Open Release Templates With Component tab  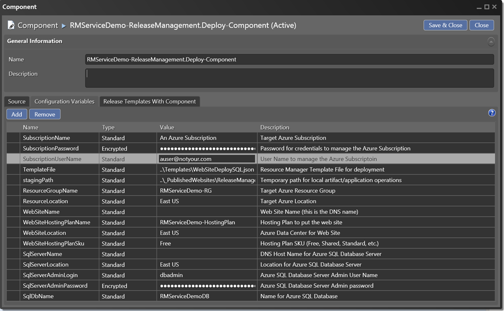[149, 101]
